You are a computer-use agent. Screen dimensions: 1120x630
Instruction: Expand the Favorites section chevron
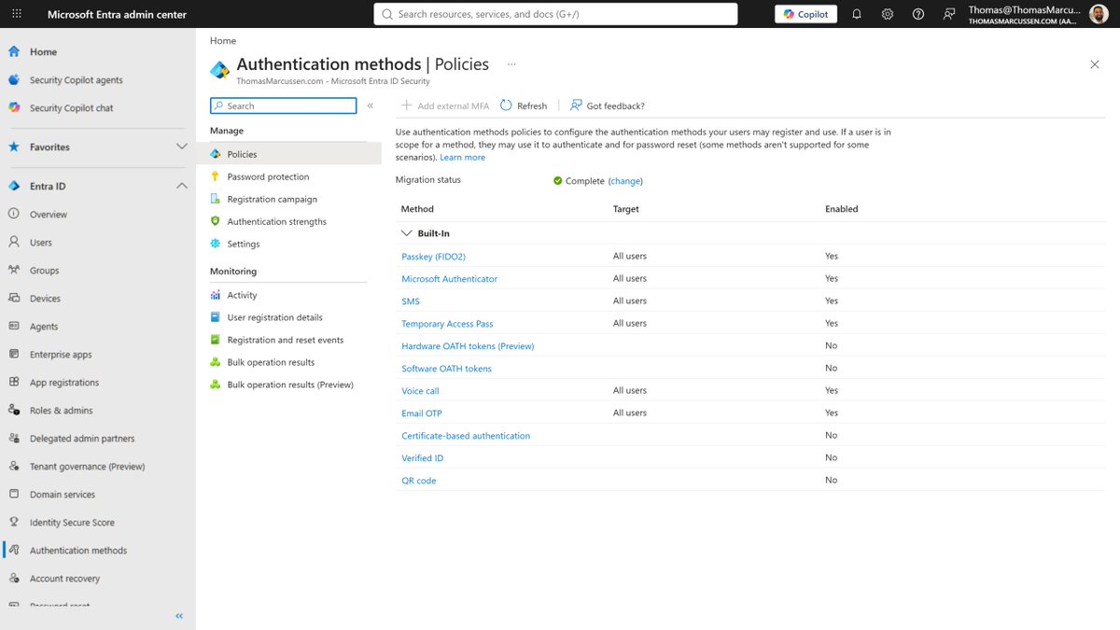[x=182, y=147]
